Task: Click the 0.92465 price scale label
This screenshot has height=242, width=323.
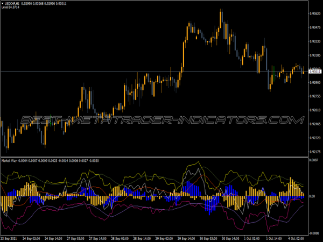Action: (x=315, y=124)
